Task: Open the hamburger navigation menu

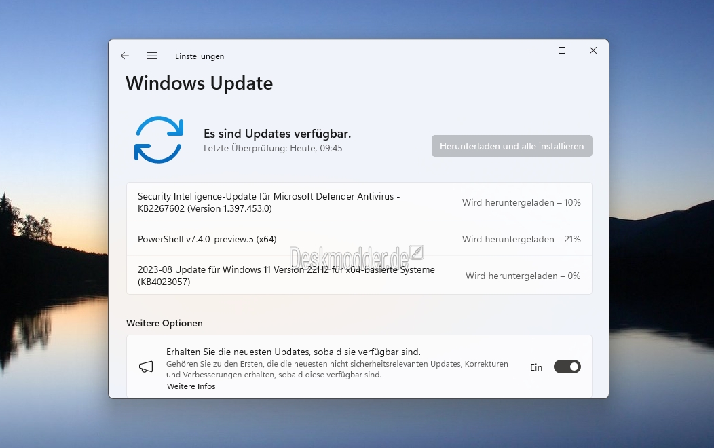Action: tap(152, 56)
